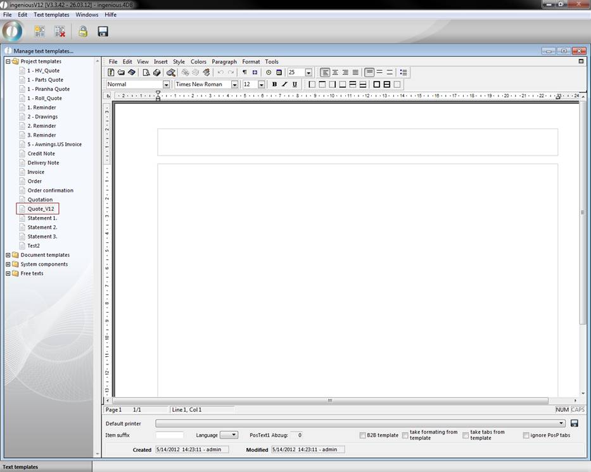Viewport: 591px width, 472px height.
Task: Click the save icon next to Default printer
Action: coord(575,423)
